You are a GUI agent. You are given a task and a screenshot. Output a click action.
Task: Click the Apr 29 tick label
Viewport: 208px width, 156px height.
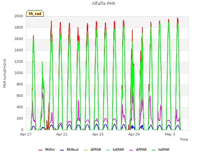pyautogui.click(x=134, y=134)
